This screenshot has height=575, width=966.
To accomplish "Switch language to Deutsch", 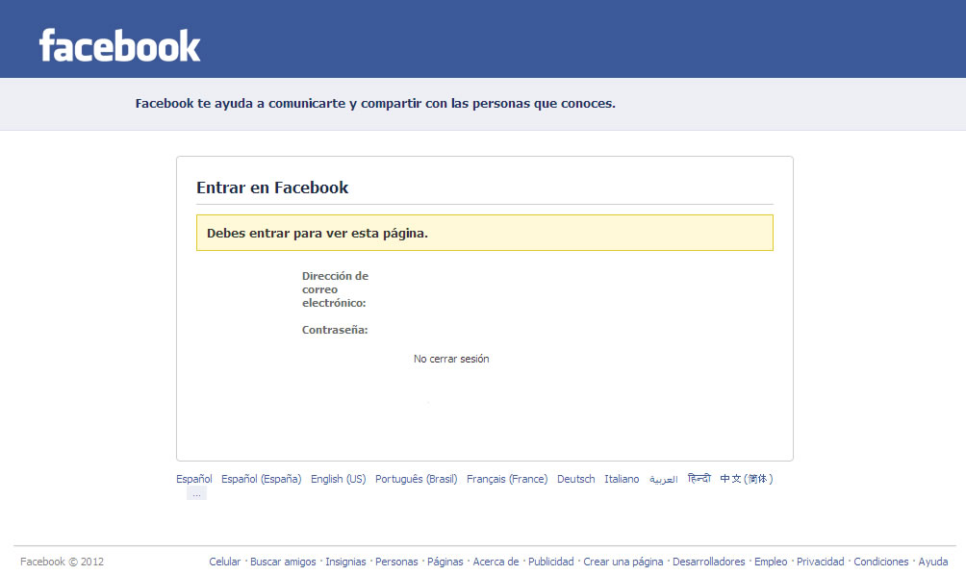I will coord(576,479).
